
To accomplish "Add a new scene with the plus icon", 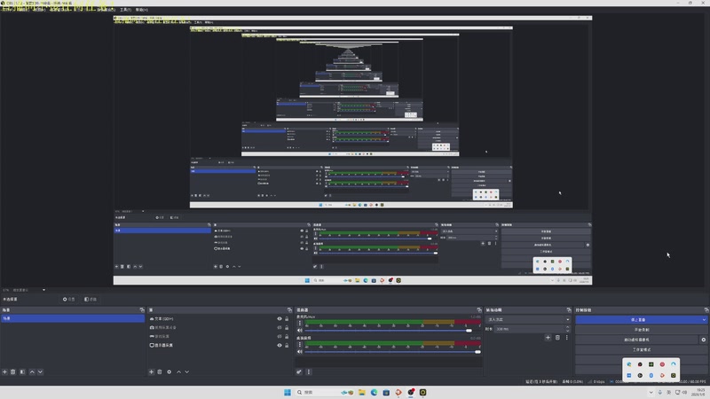I will pyautogui.click(x=4, y=372).
